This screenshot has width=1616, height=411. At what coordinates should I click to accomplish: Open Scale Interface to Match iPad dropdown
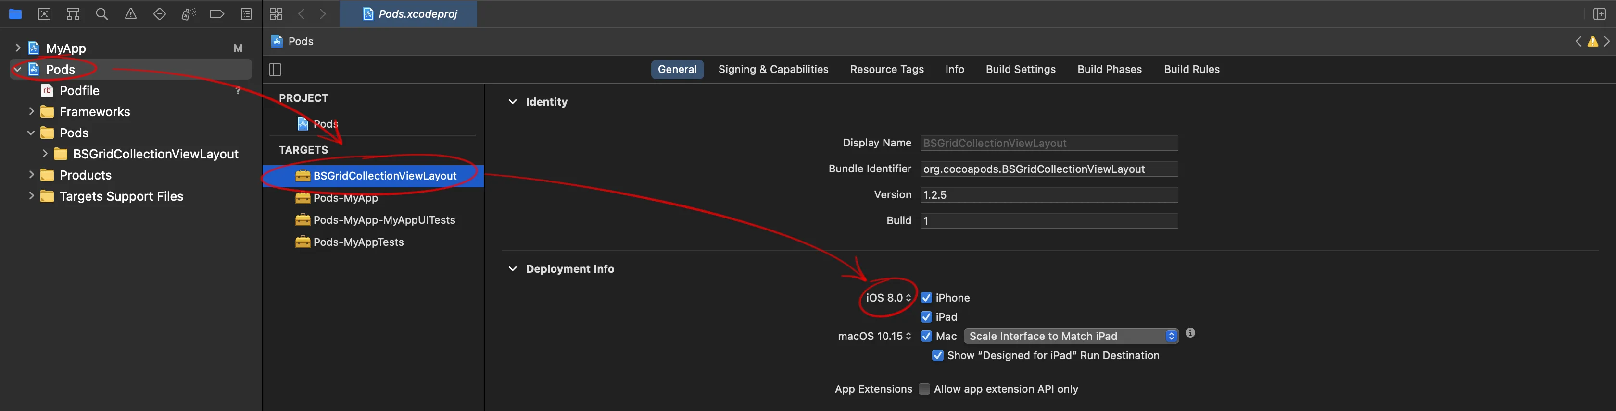point(1071,337)
